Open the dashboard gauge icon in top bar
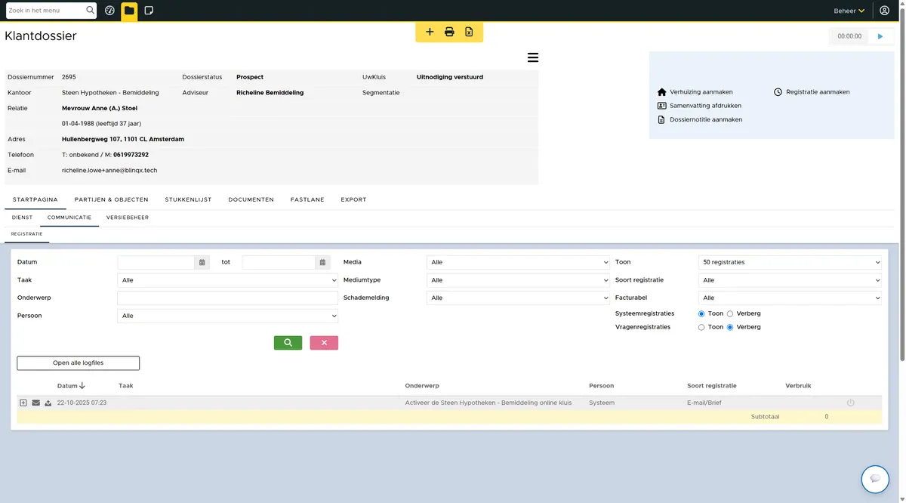The width and height of the screenshot is (906, 503). click(x=109, y=11)
